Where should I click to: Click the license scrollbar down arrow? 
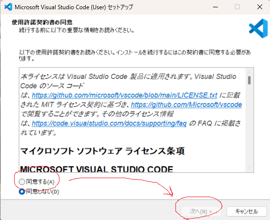[x=249, y=168]
